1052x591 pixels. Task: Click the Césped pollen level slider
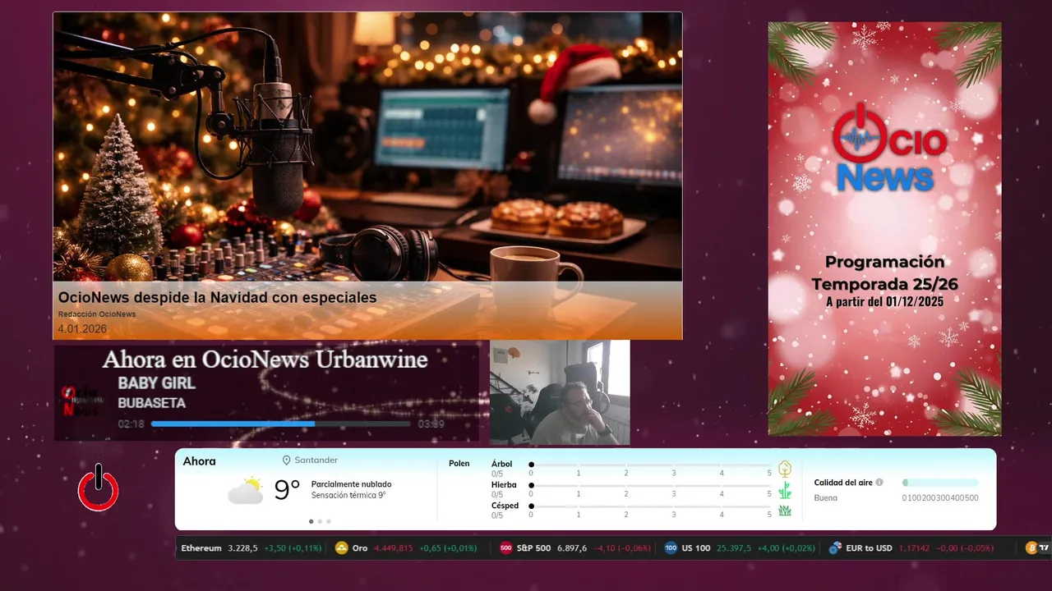(x=651, y=506)
